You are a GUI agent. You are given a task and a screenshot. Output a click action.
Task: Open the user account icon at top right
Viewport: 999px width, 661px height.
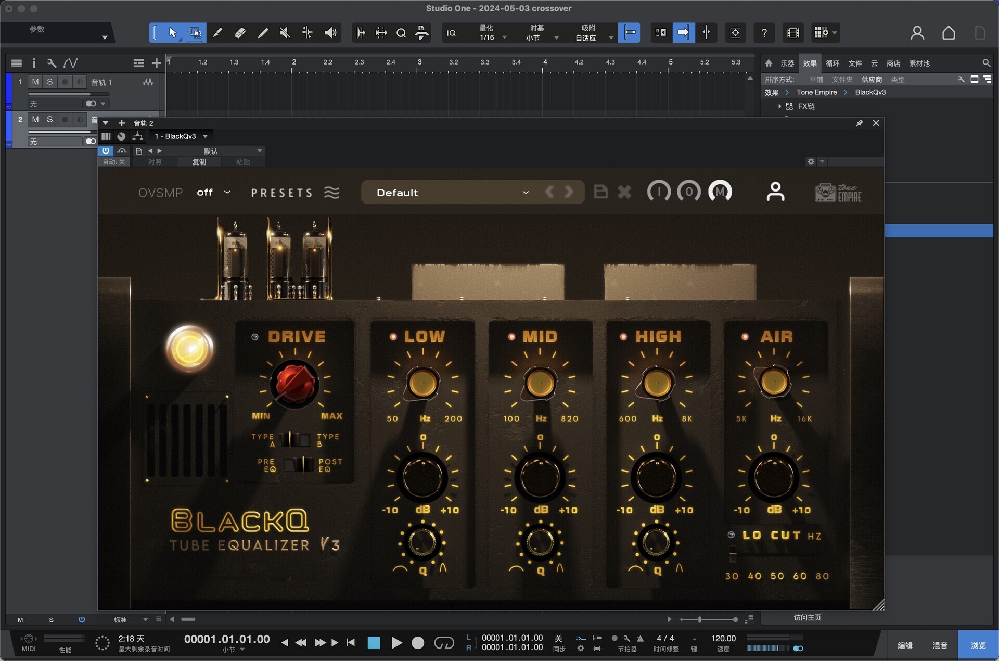(x=917, y=33)
